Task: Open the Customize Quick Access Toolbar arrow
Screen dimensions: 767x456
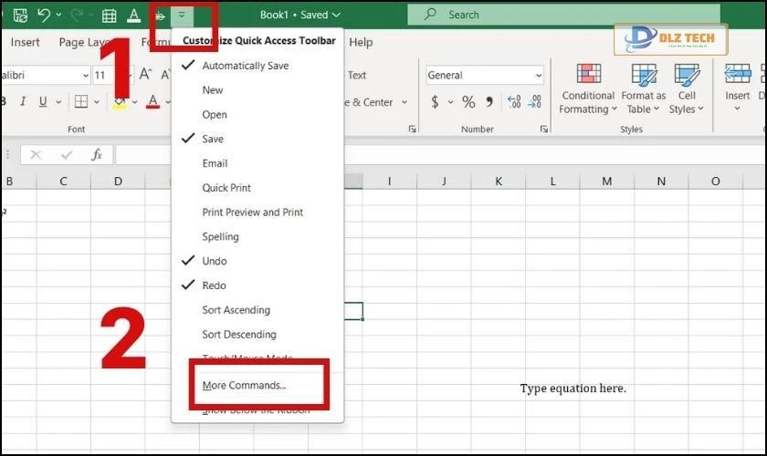Action: coord(182,16)
